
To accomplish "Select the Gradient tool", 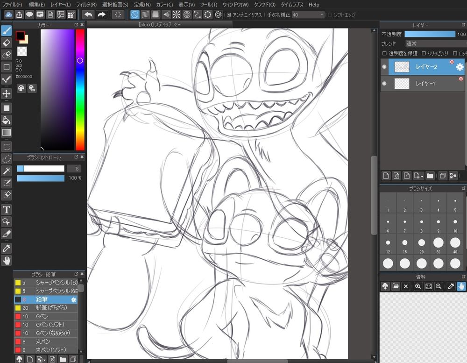I will [7, 132].
